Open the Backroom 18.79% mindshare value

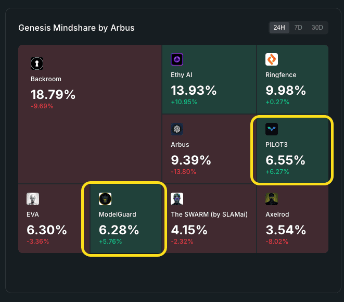point(53,95)
